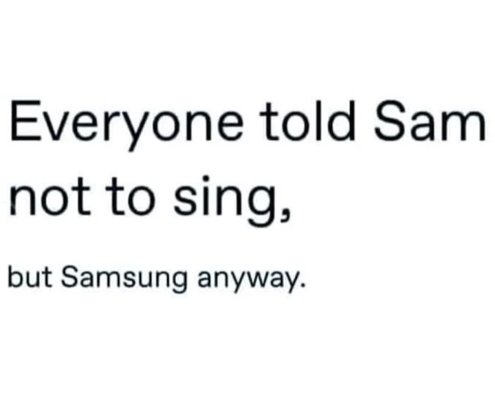The image size is (495, 412).
Task: Click the period after "anyway"
Action: [303, 286]
